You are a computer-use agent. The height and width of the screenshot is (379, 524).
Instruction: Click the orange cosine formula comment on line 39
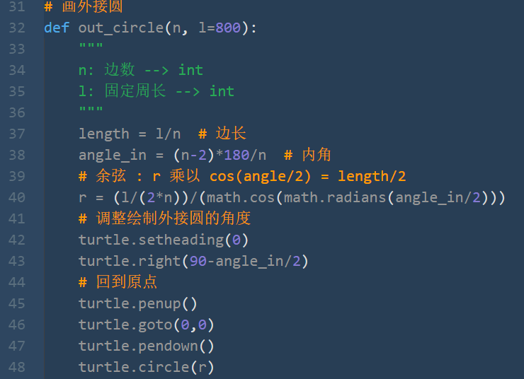click(242, 176)
